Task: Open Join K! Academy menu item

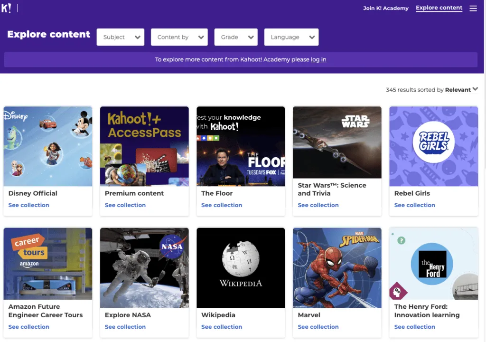Action: (x=385, y=8)
